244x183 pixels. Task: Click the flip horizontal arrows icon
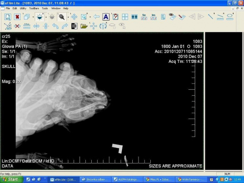click(36, 26)
